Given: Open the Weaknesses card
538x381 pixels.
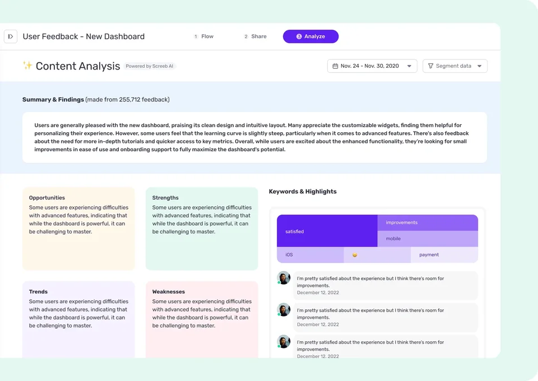Looking at the screenshot, I should 202,319.
